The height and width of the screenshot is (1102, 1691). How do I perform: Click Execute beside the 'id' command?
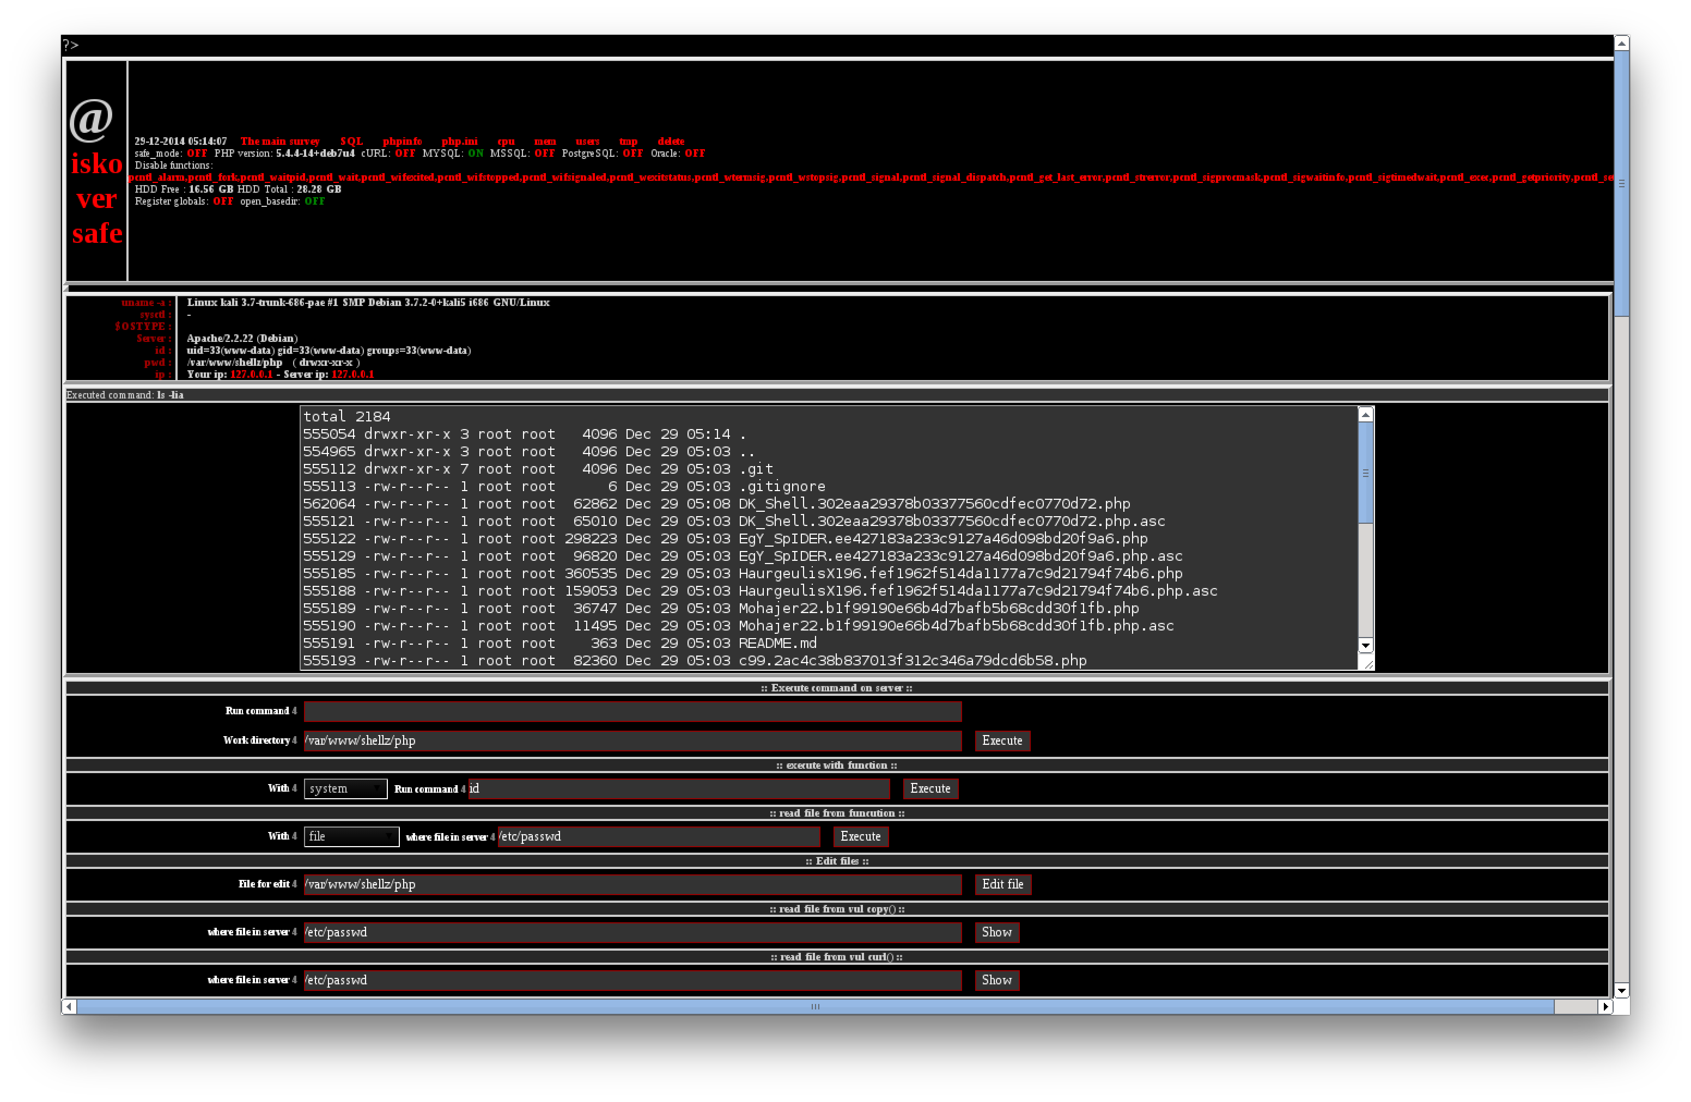[x=930, y=788]
